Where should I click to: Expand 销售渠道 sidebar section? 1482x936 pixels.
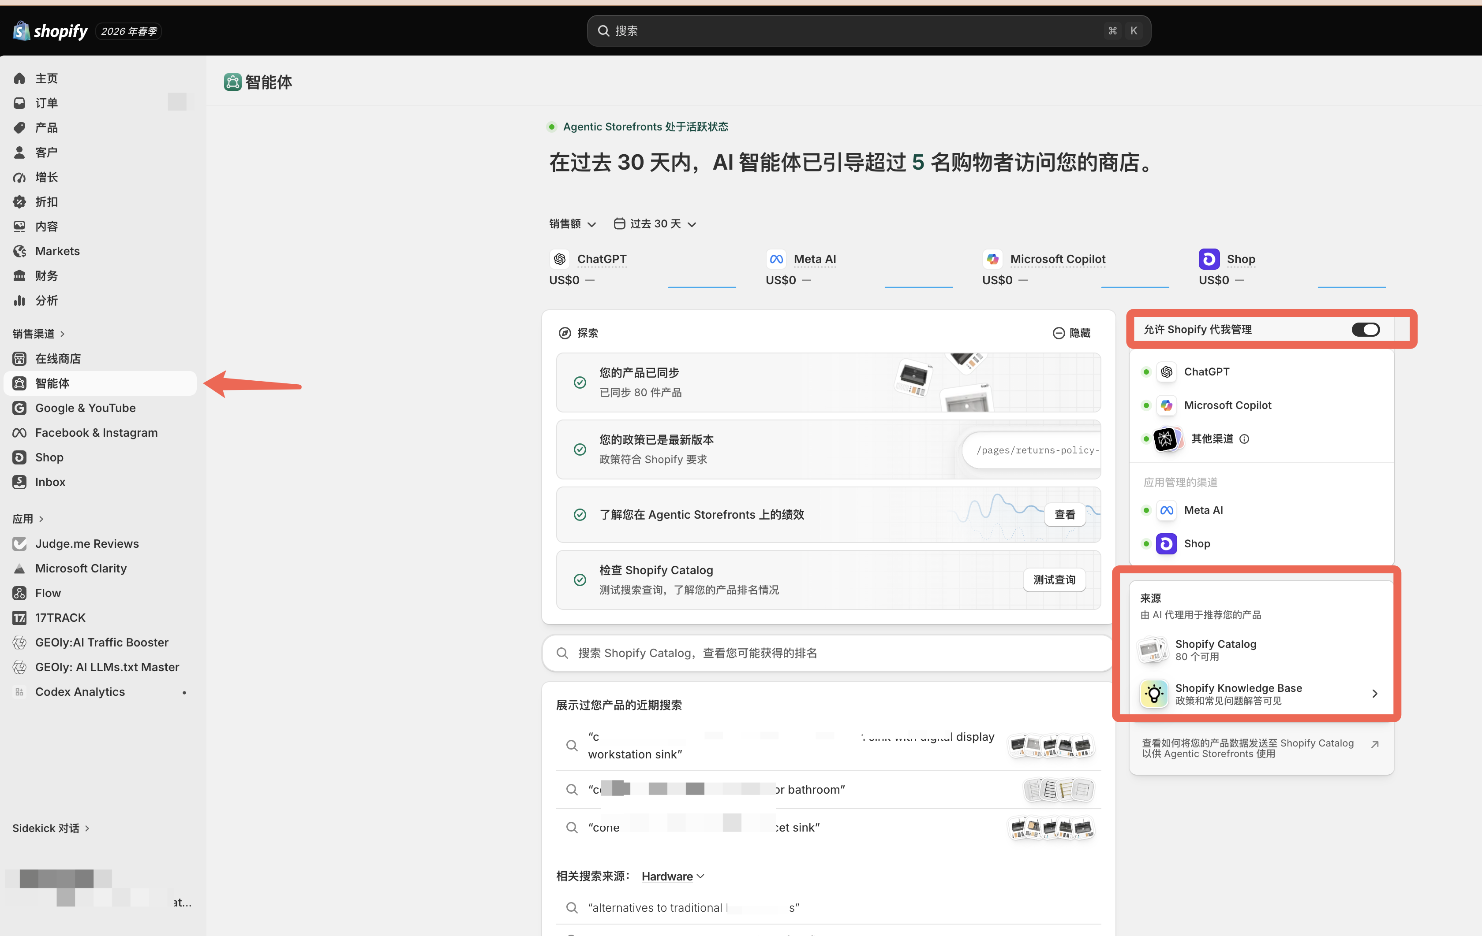38,333
